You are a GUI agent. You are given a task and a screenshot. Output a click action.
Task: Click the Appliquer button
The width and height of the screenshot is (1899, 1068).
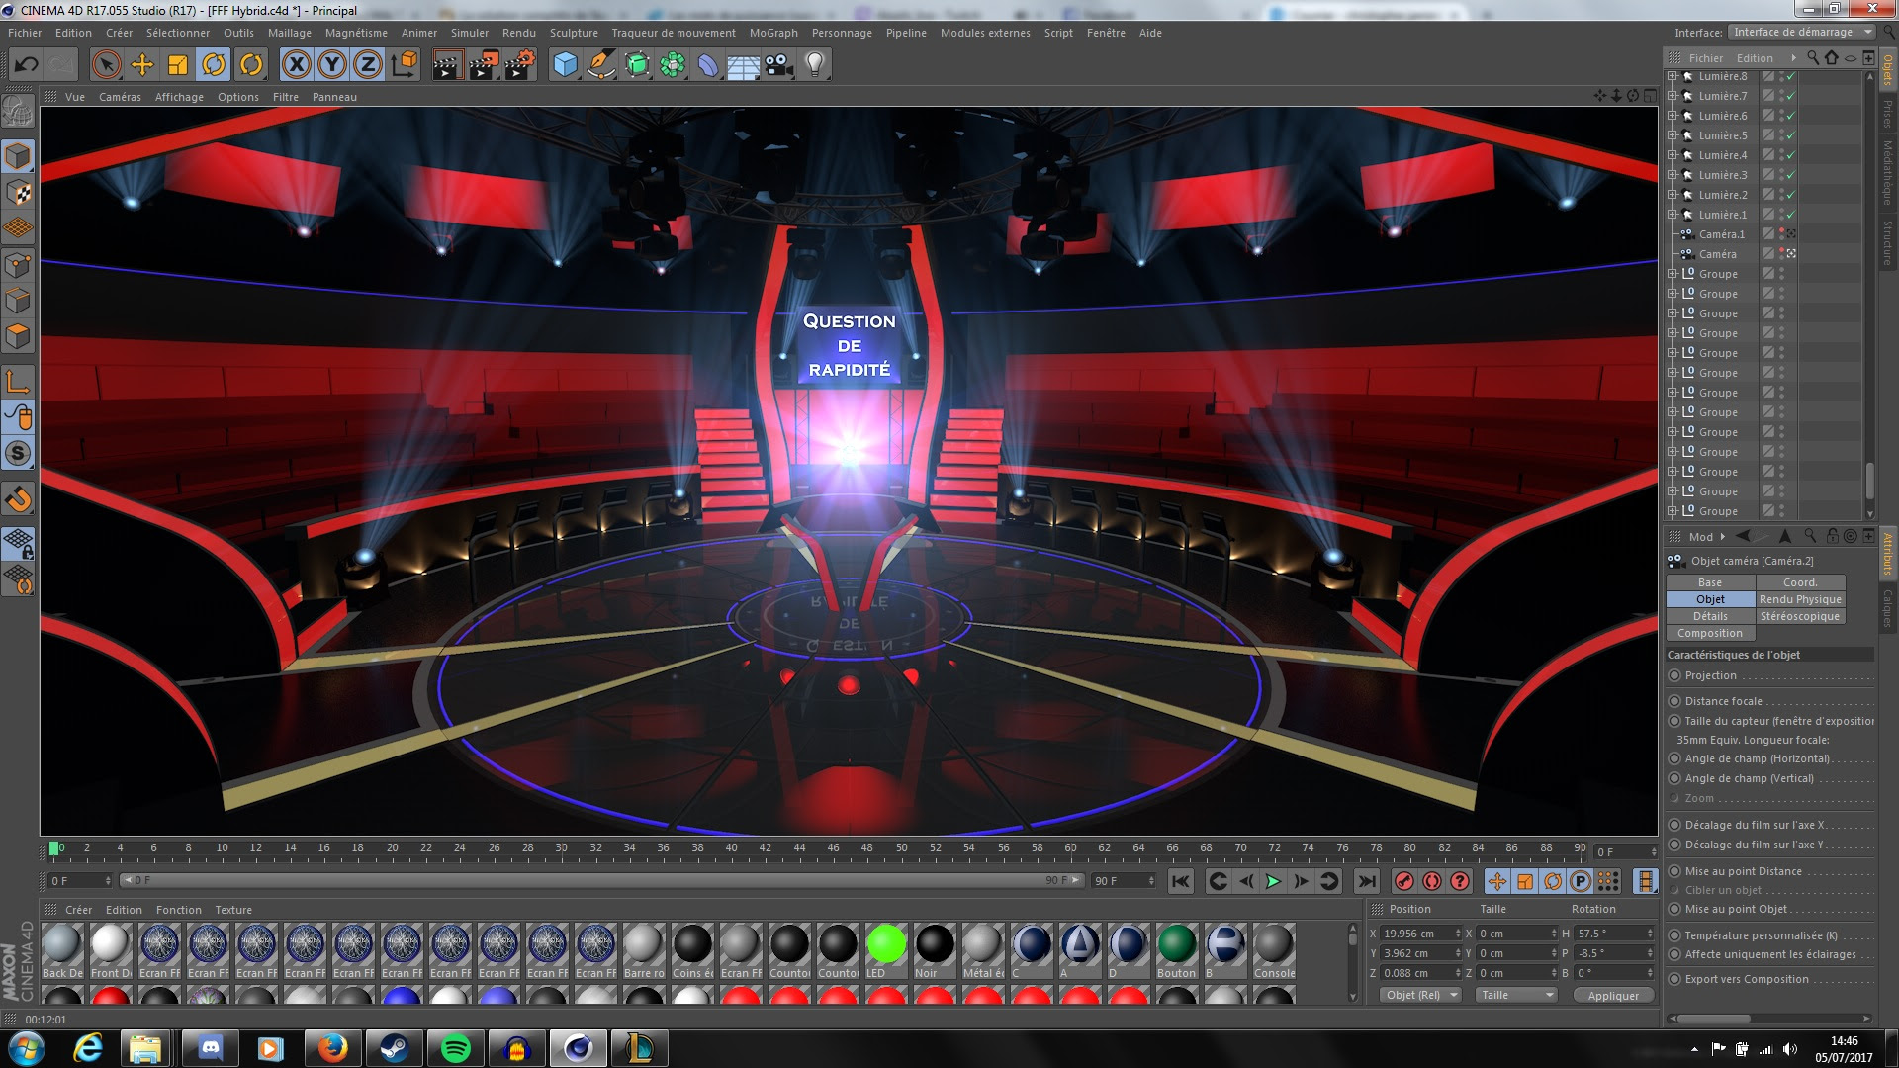(x=1613, y=996)
